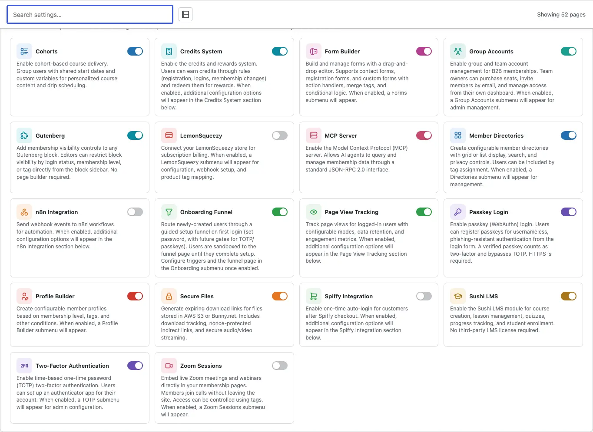The height and width of the screenshot is (432, 593).
Task: Disable the Sushi LMS toggle
Action: tap(569, 296)
